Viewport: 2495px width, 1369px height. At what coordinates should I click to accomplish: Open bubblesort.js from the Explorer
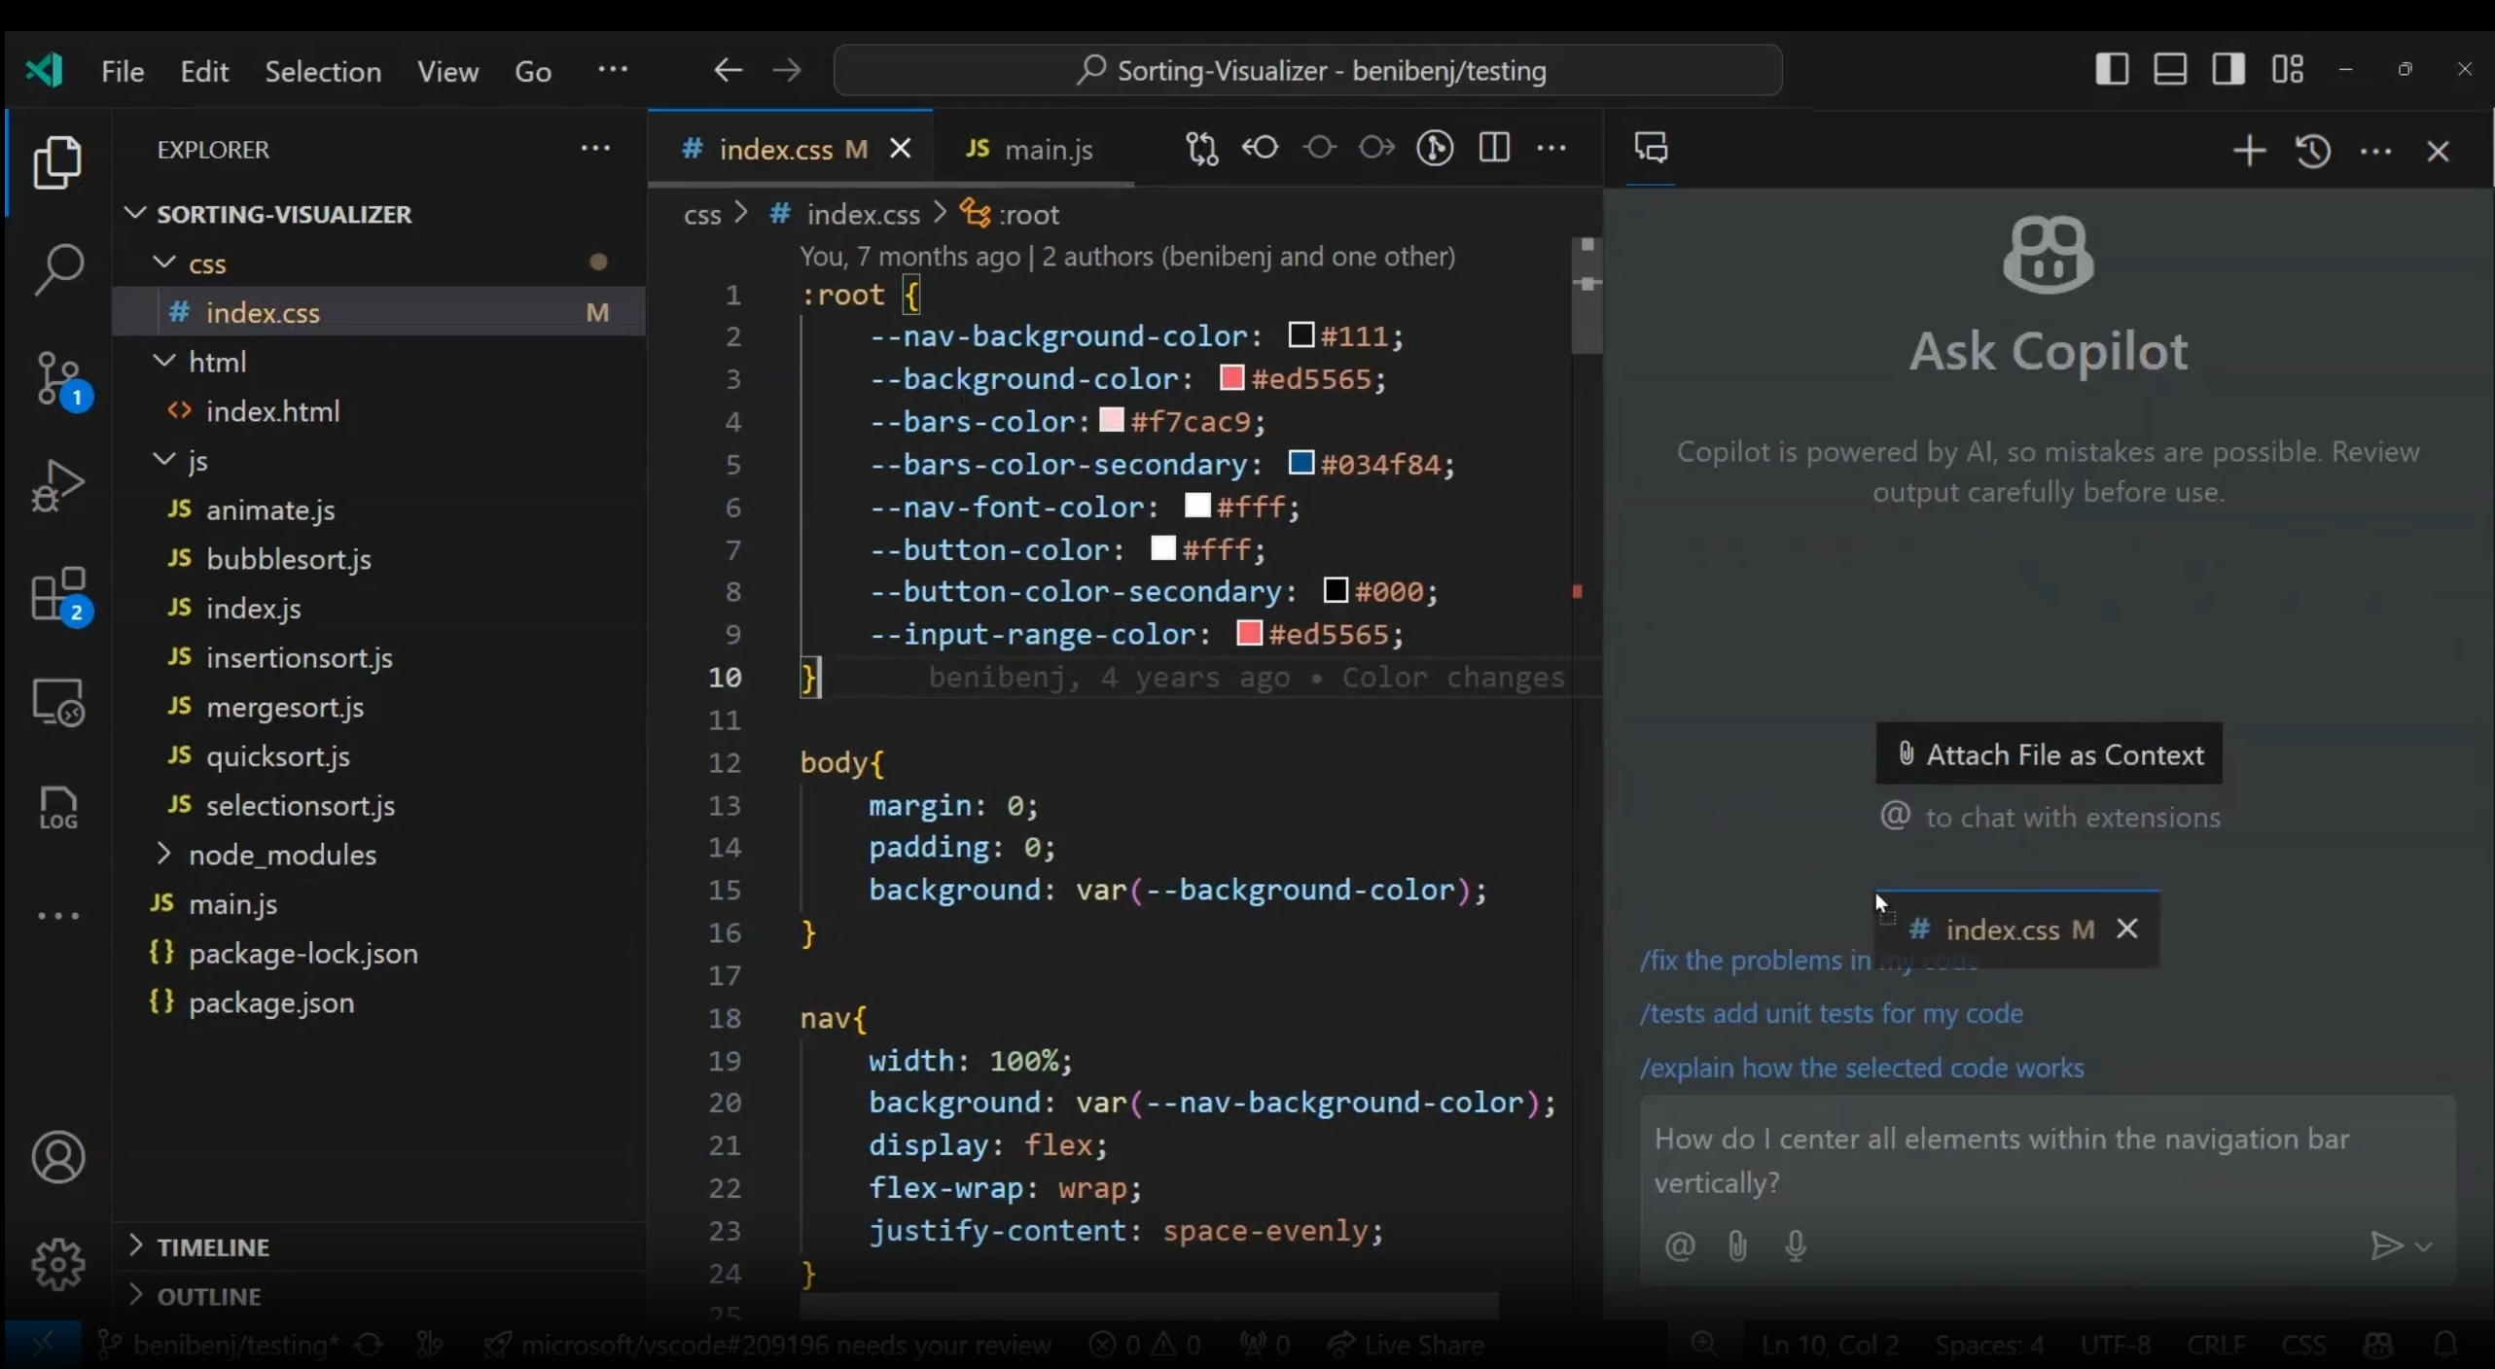click(288, 560)
